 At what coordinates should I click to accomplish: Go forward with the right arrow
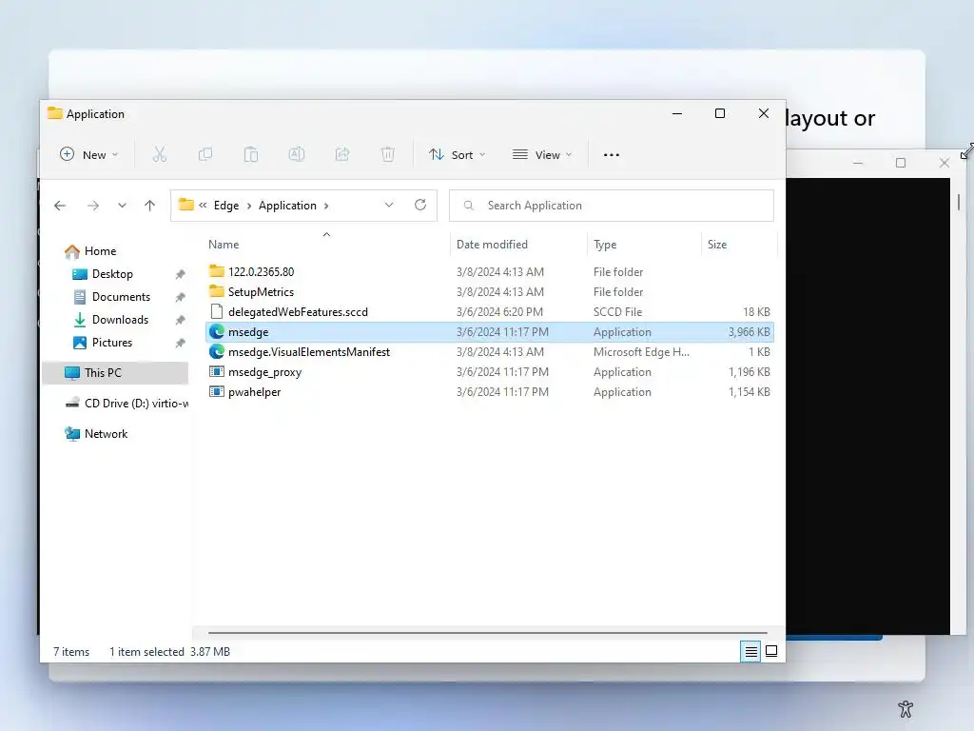pos(93,206)
